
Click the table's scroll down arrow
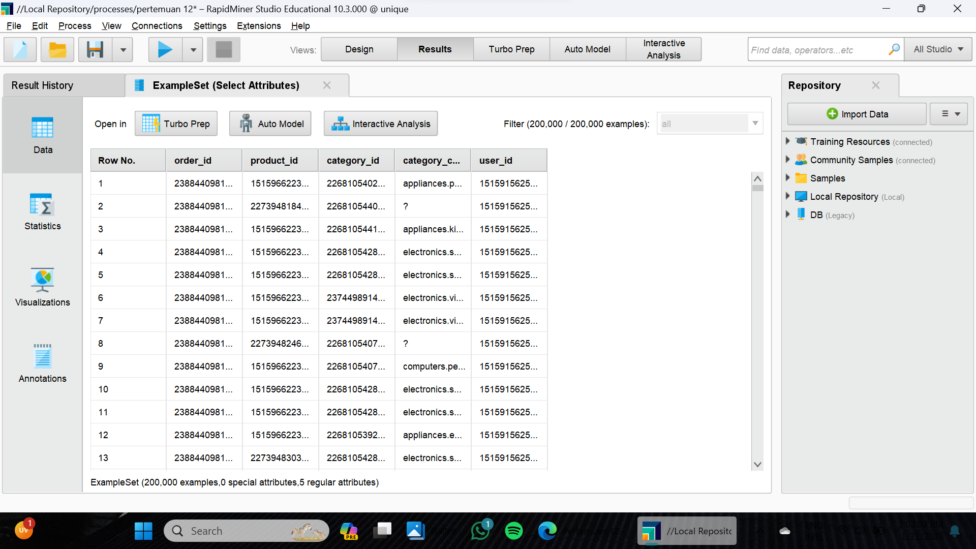[757, 465]
